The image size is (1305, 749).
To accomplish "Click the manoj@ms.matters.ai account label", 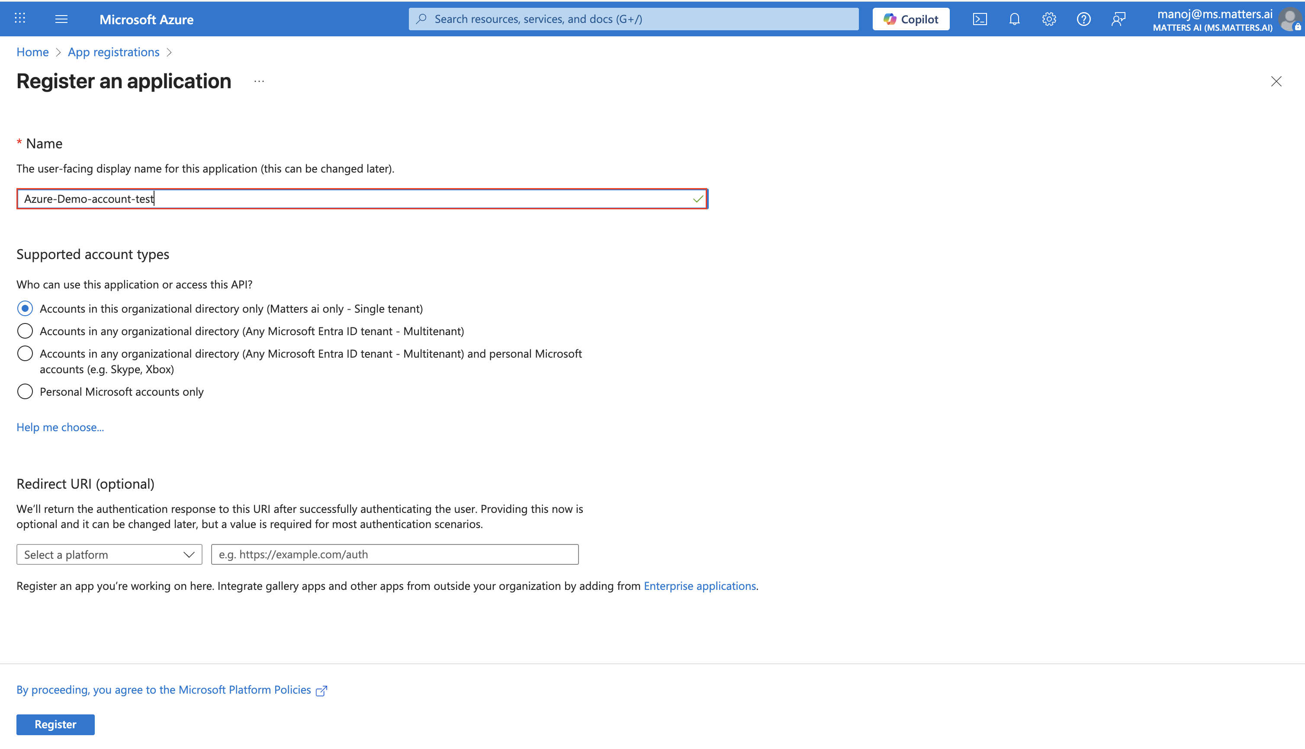I will [1215, 14].
